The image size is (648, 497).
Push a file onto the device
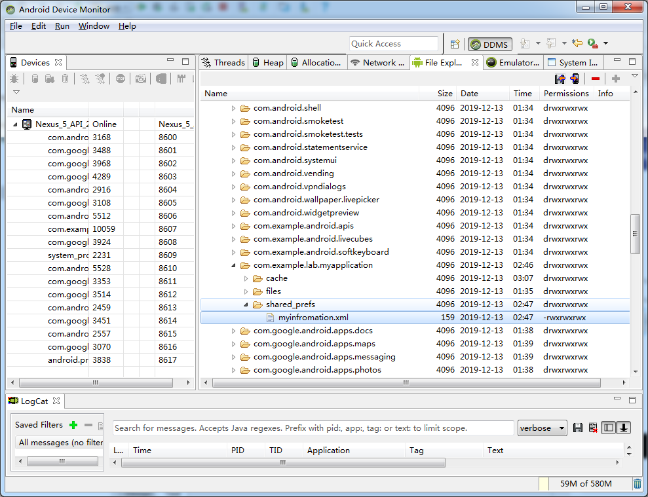pos(575,79)
